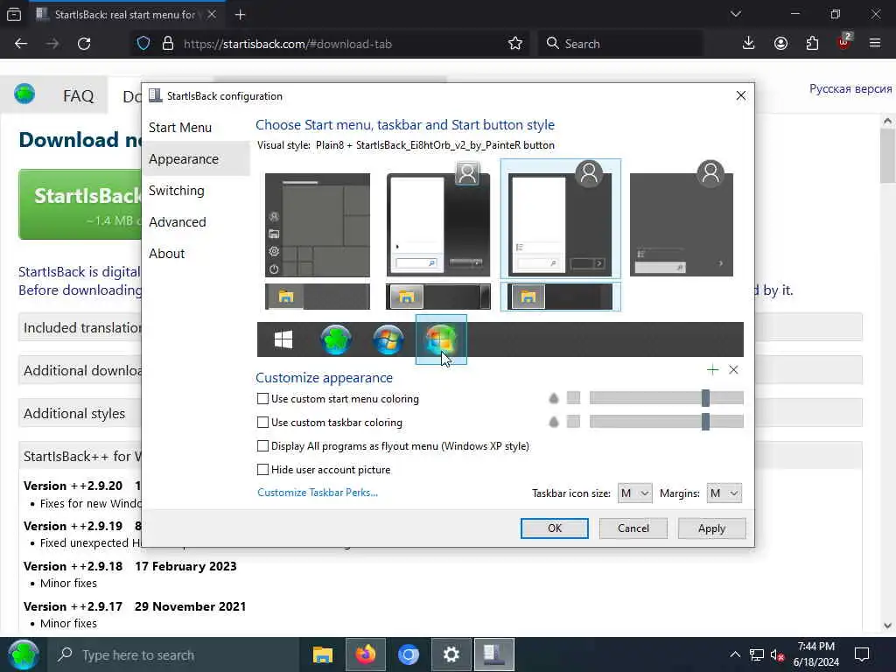Click the start menu color droplet icon

tap(553, 398)
